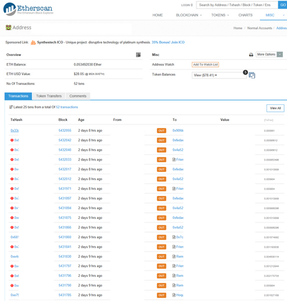Screen dimensions: 287x301
Task: Open the TOKENS navigation menu
Action: (220, 15)
